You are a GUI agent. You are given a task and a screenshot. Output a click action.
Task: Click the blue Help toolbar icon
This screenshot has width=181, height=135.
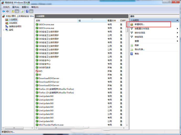(27, 11)
